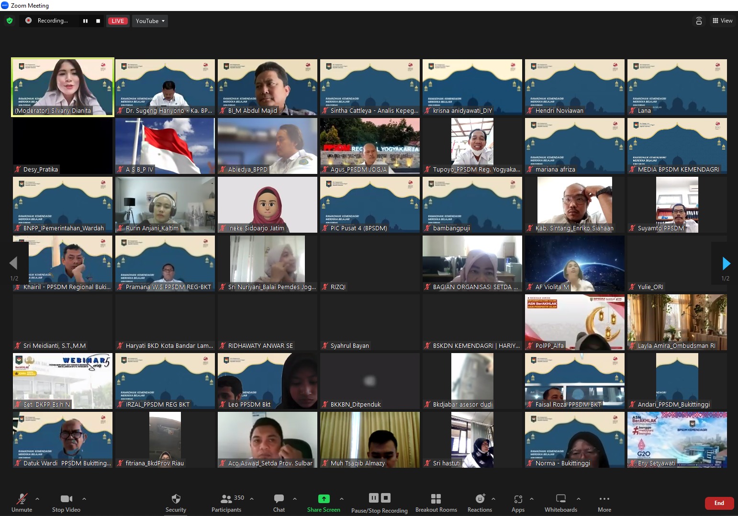Click the red End meeting button

[719, 503]
